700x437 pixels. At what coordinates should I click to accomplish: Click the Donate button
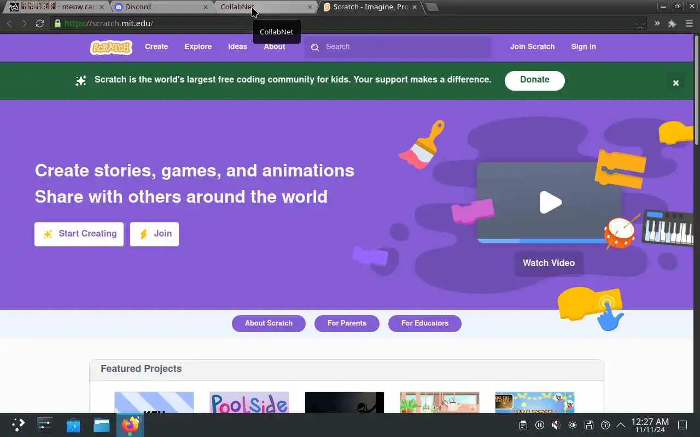[534, 80]
